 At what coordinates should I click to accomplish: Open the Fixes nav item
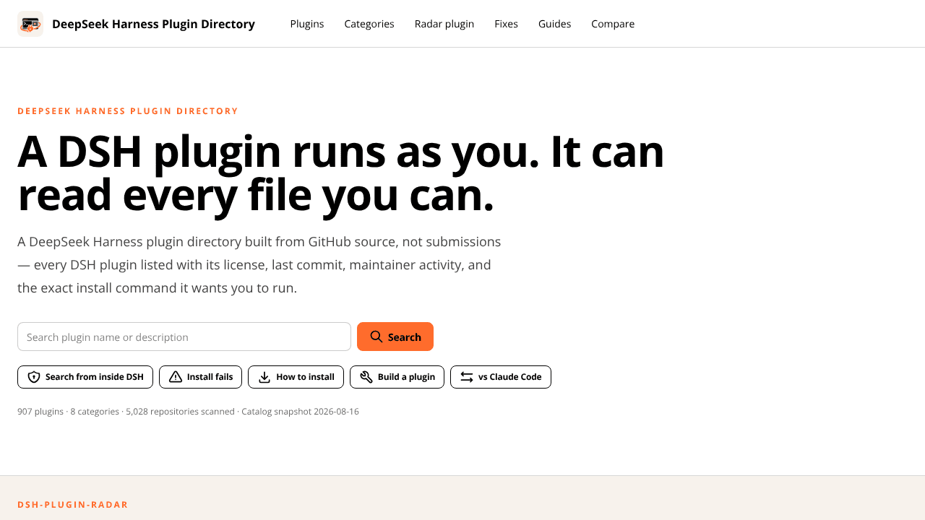[x=506, y=24]
